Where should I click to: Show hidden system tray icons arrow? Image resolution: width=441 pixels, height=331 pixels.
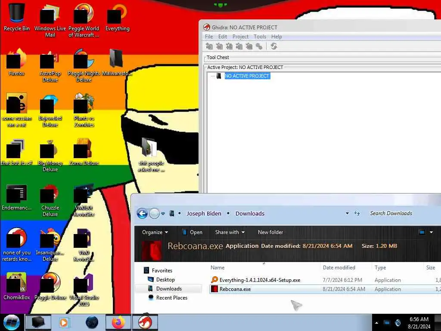click(x=376, y=323)
